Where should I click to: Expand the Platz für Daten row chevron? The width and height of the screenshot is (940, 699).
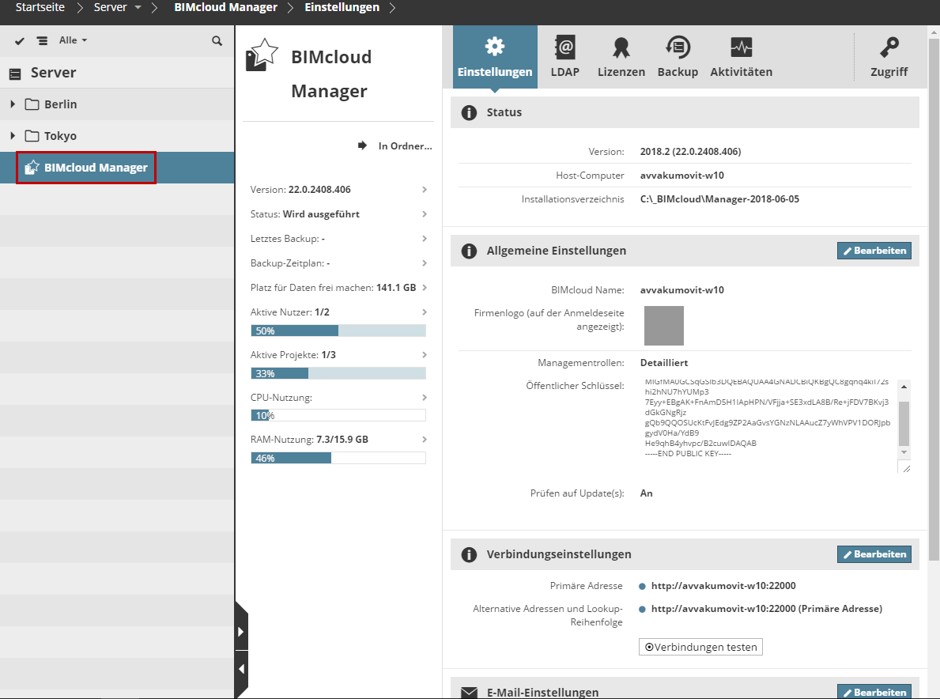(425, 288)
